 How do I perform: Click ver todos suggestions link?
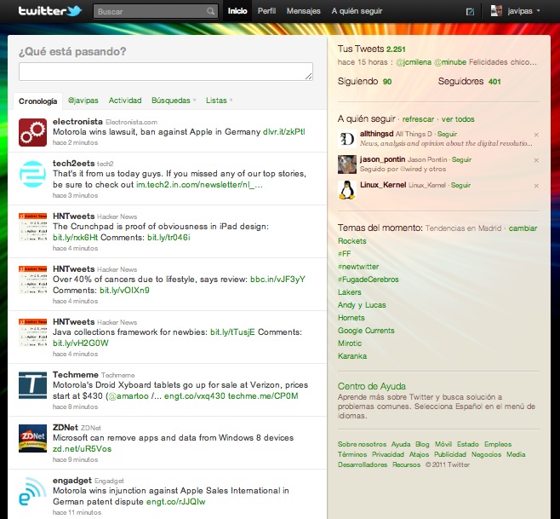(x=458, y=119)
